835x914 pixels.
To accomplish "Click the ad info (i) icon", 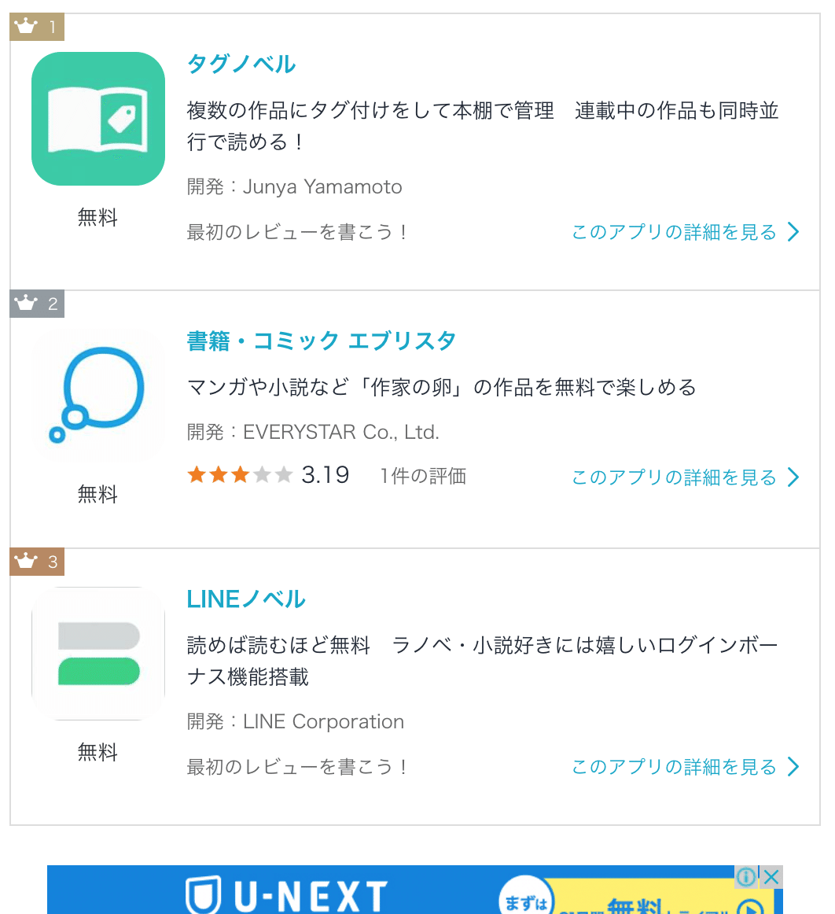I will pyautogui.click(x=746, y=877).
